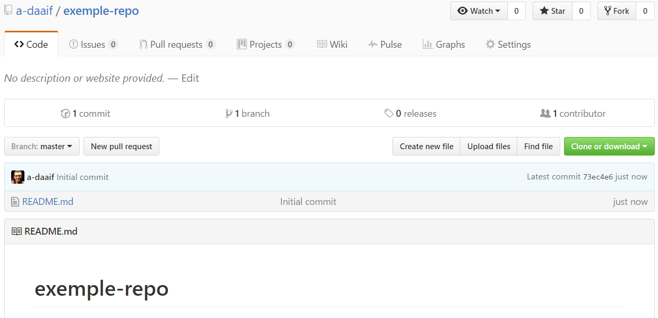Click the README.md file icon in file list

click(x=15, y=202)
